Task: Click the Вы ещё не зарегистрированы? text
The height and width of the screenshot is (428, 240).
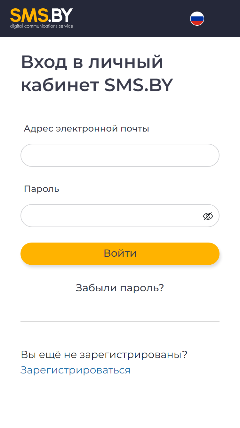Action: (104, 355)
